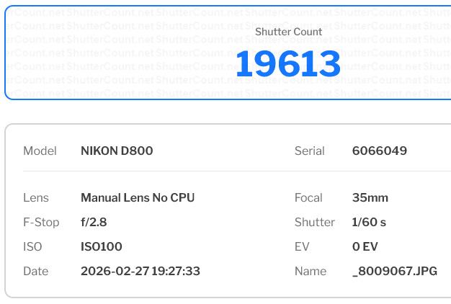Screen dimensions: 451x304
Task: Click the Model field label
Action: (40, 151)
